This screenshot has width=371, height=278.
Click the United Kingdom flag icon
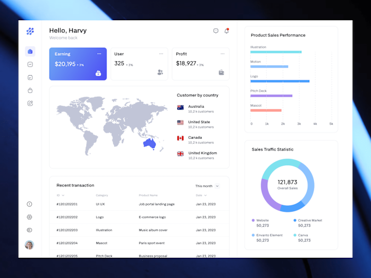tap(180, 154)
